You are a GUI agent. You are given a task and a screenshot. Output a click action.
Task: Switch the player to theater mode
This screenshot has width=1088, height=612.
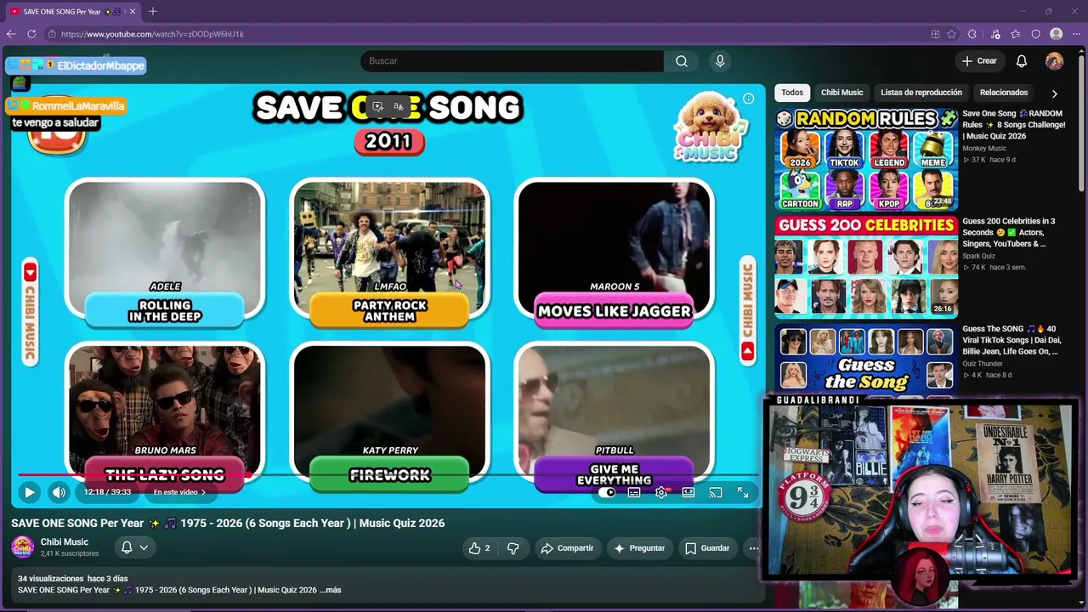point(688,492)
